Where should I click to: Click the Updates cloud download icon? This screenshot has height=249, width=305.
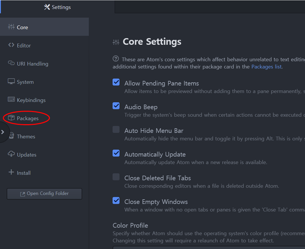coord(11,154)
